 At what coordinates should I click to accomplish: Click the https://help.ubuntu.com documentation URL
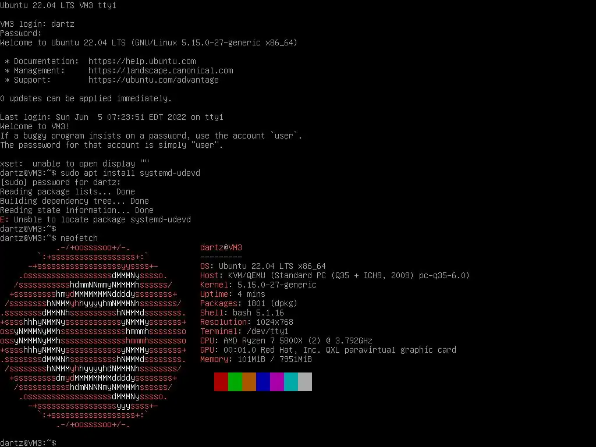pyautogui.click(x=142, y=61)
